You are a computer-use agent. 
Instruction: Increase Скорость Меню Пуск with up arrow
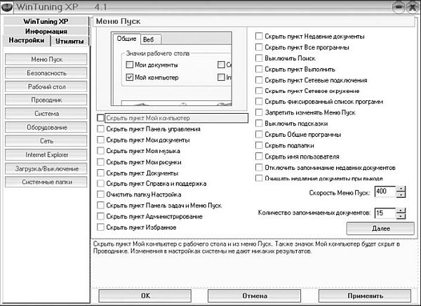pyautogui.click(x=401, y=189)
